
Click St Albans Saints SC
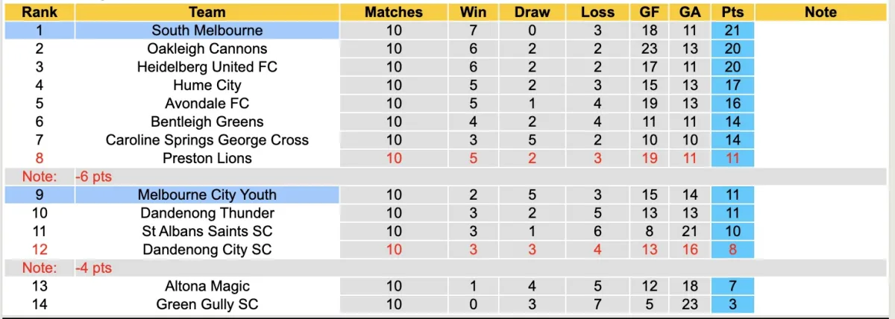(x=207, y=231)
